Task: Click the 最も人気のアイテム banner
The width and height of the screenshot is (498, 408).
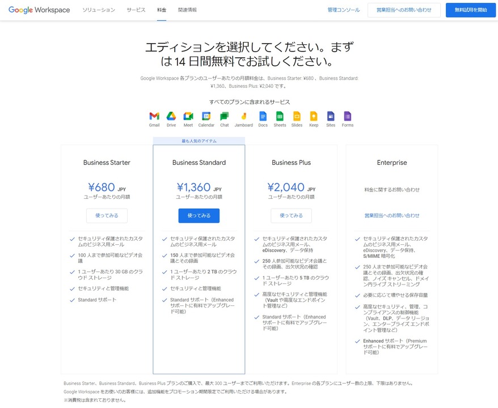Action: click(199, 141)
